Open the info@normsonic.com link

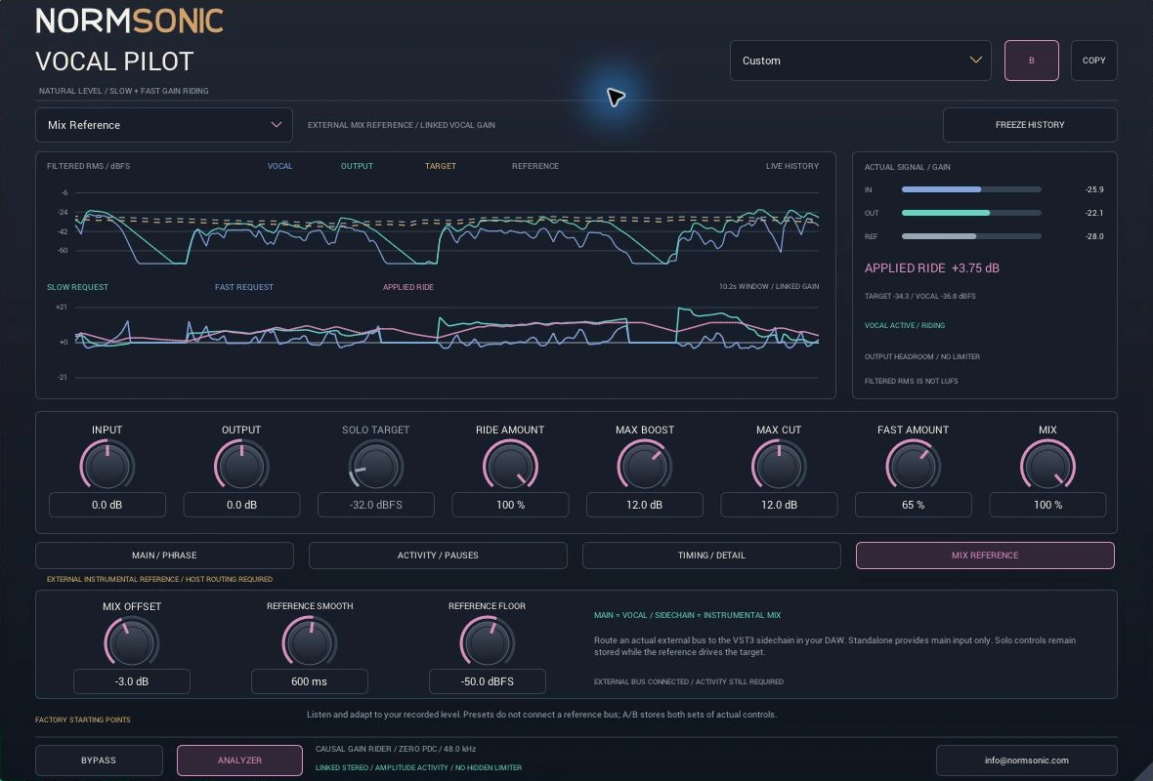pos(1027,760)
